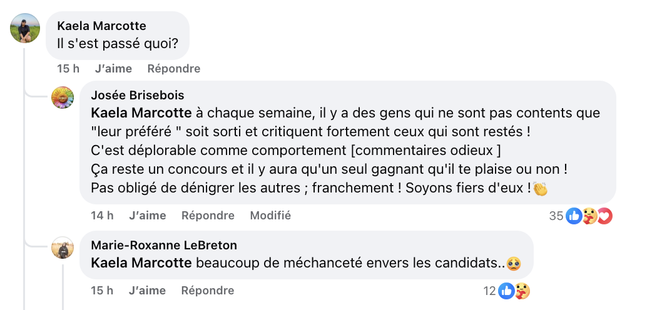The height and width of the screenshot is (310, 652).
Task: Reply to Kaela Marcotte's comment
Action: click(174, 69)
